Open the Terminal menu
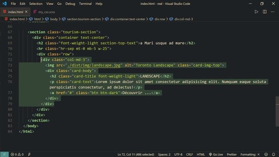Screen dimensions: 279x157 tap(85, 4)
